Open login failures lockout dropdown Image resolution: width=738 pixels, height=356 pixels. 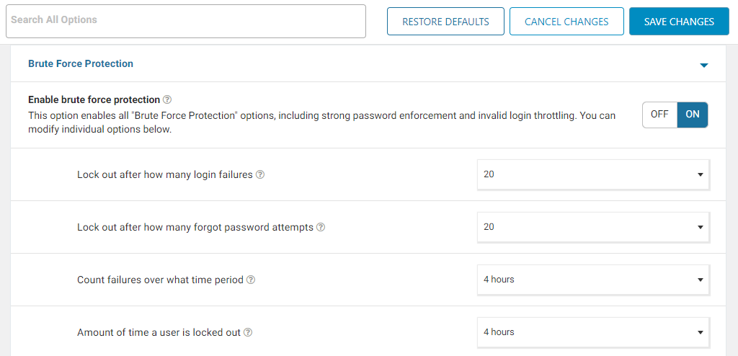tap(593, 174)
